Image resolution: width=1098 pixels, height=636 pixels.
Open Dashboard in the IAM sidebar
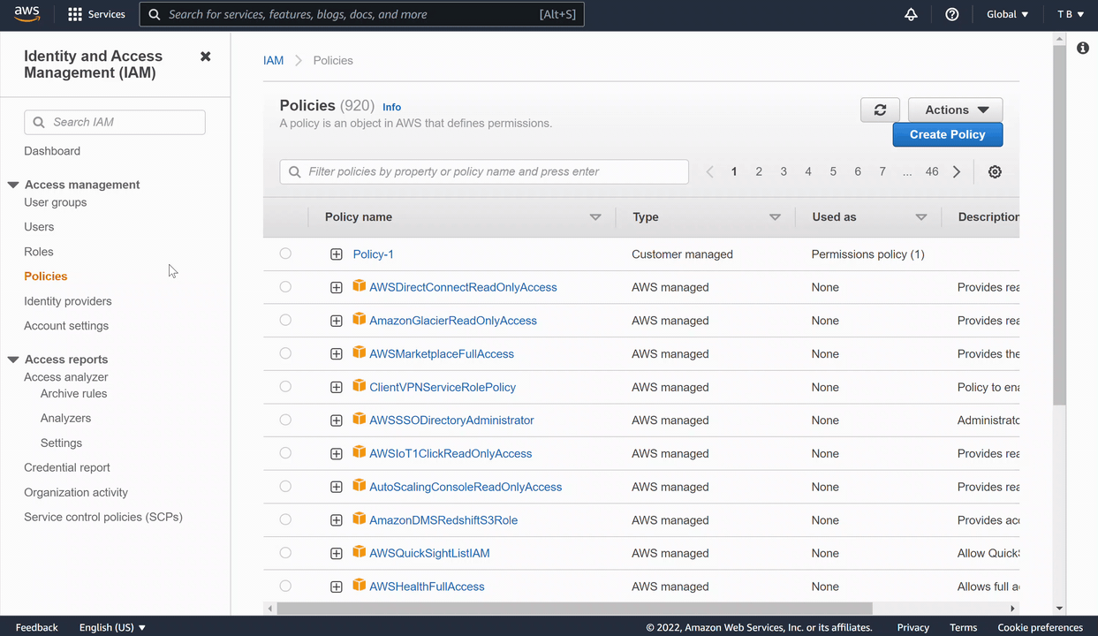click(x=52, y=151)
